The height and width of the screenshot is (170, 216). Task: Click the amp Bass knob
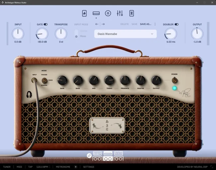[x=78, y=80]
